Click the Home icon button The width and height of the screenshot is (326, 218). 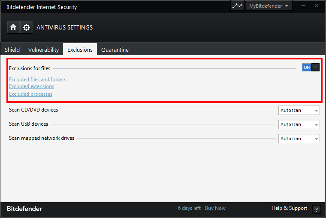click(13, 27)
